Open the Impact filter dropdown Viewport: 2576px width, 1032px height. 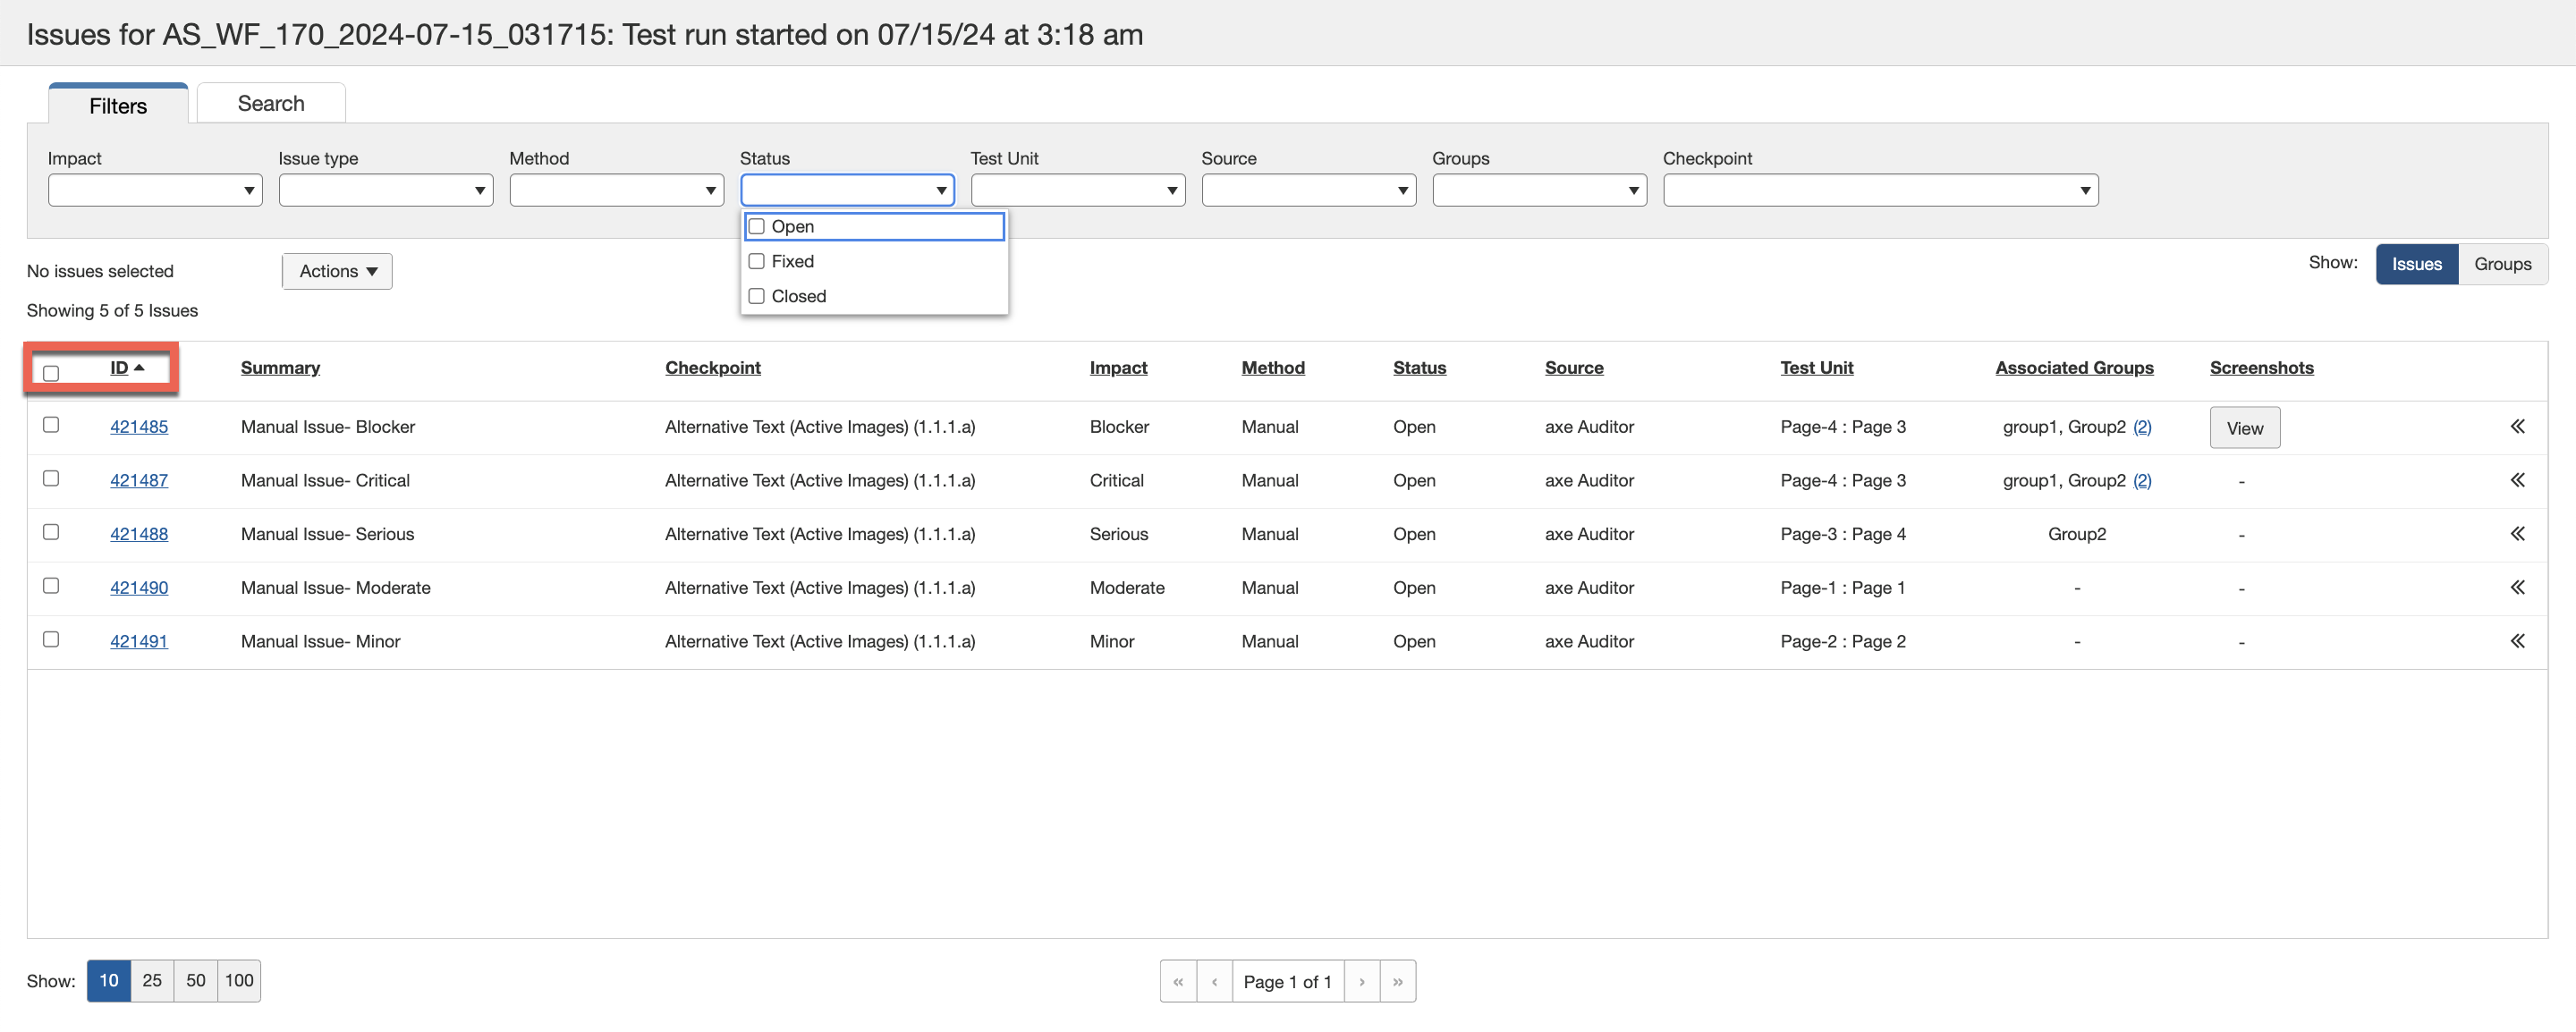click(154, 190)
